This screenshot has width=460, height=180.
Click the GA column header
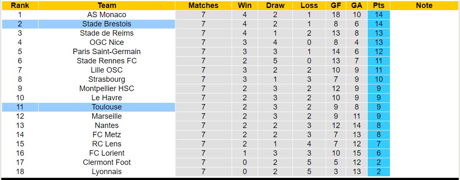click(x=357, y=5)
